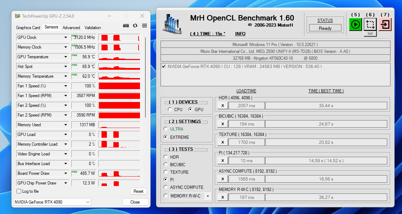Click the PI time 14,59 s ( 14,52 s )
The image size is (402, 214).
point(326,161)
